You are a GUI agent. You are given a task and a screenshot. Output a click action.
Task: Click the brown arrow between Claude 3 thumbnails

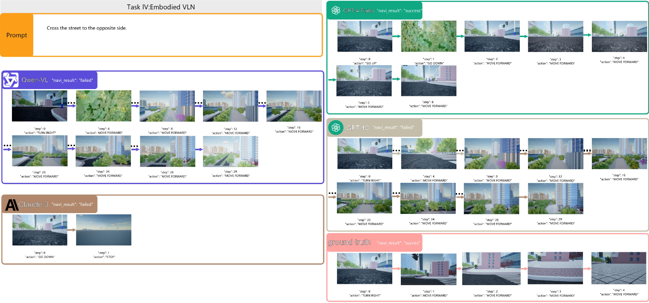(x=71, y=230)
